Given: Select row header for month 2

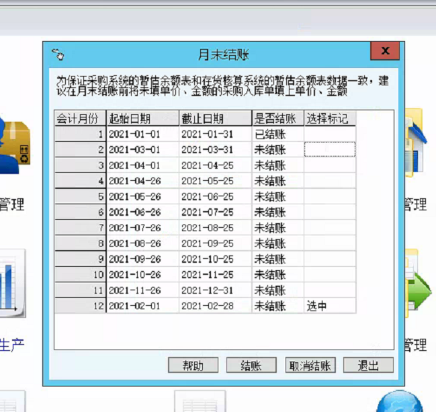Looking at the screenshot, I should click(80, 150).
